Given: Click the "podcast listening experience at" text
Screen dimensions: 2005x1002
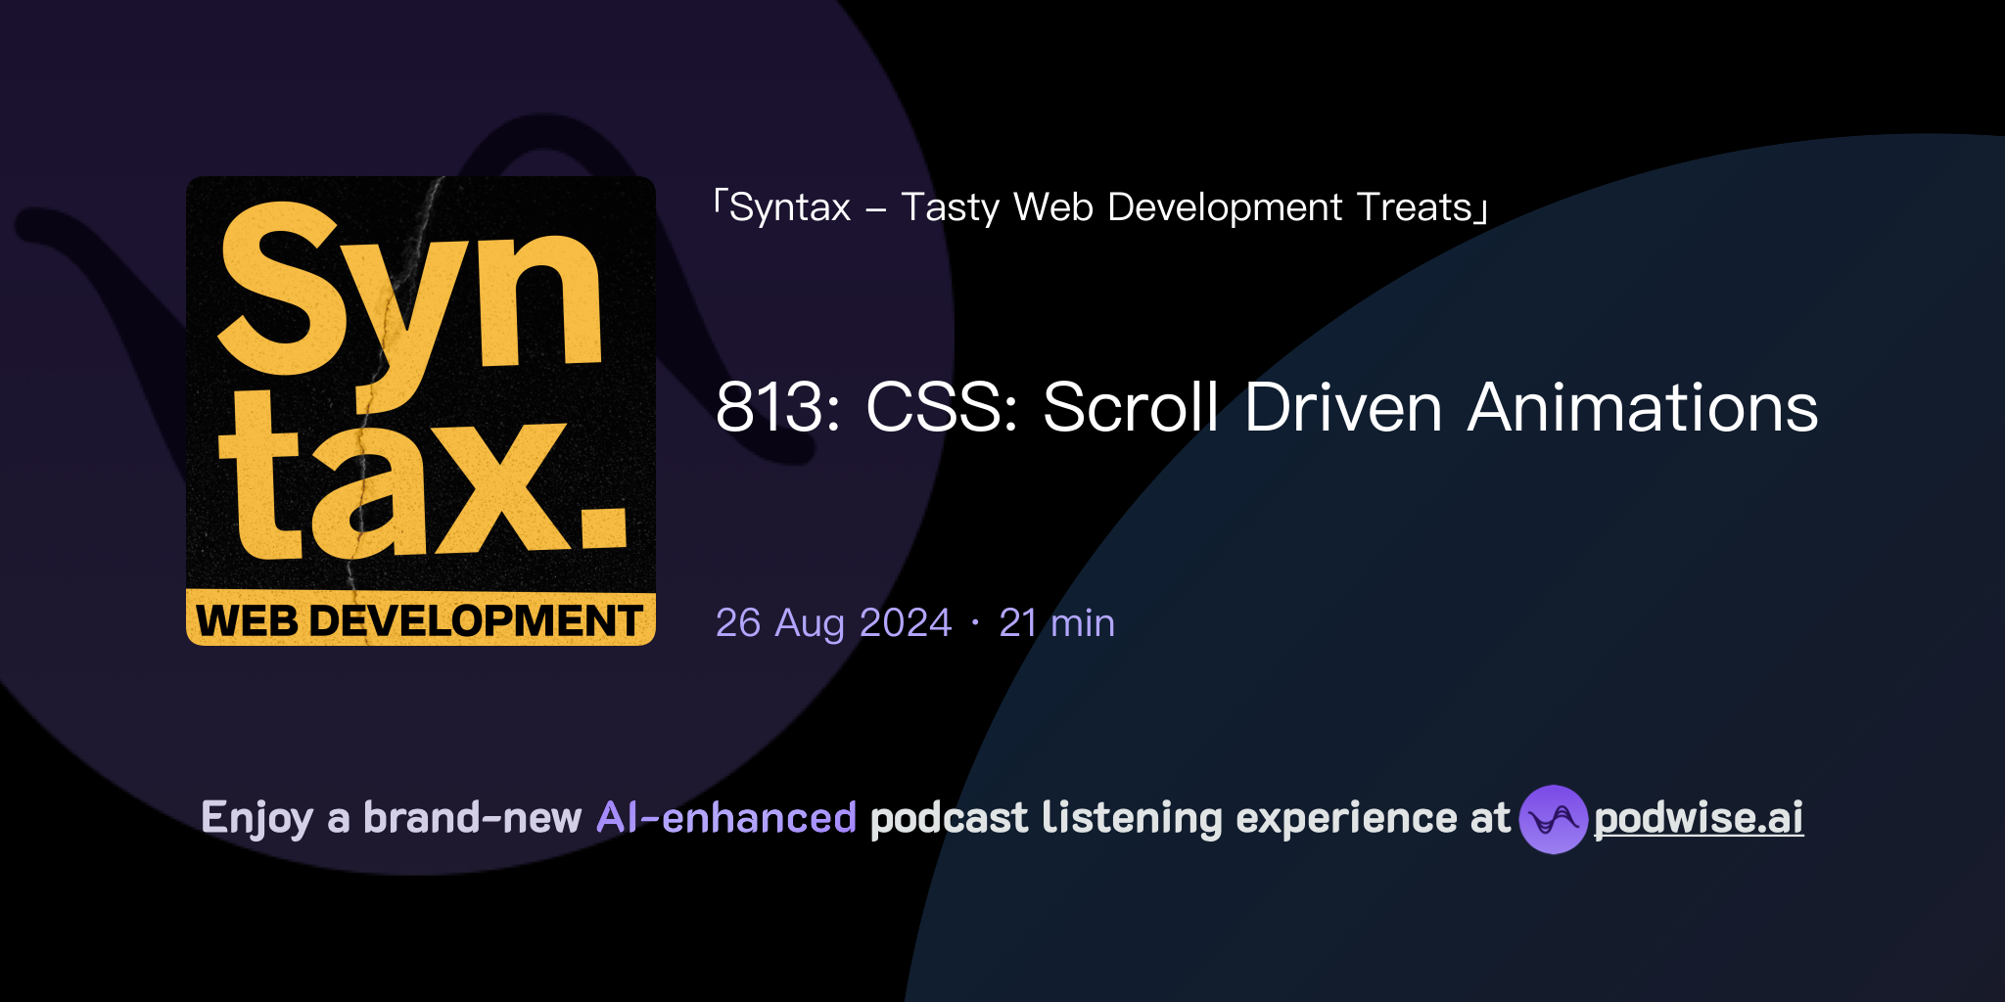Looking at the screenshot, I should click(1189, 818).
